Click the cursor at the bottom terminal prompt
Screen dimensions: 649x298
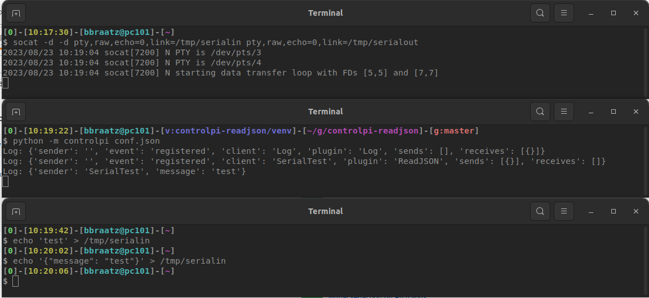(15, 282)
